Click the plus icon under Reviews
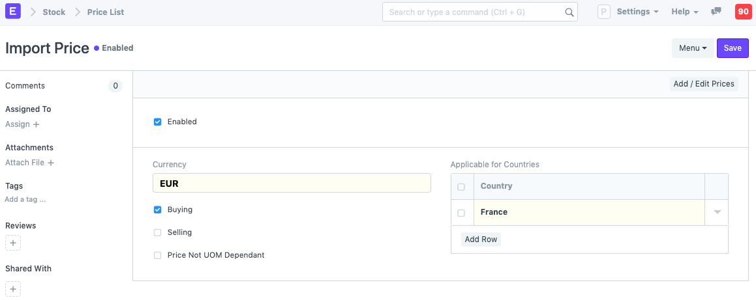 [x=13, y=243]
